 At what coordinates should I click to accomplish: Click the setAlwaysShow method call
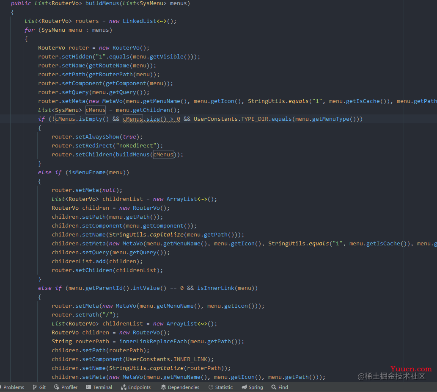[x=97, y=137]
